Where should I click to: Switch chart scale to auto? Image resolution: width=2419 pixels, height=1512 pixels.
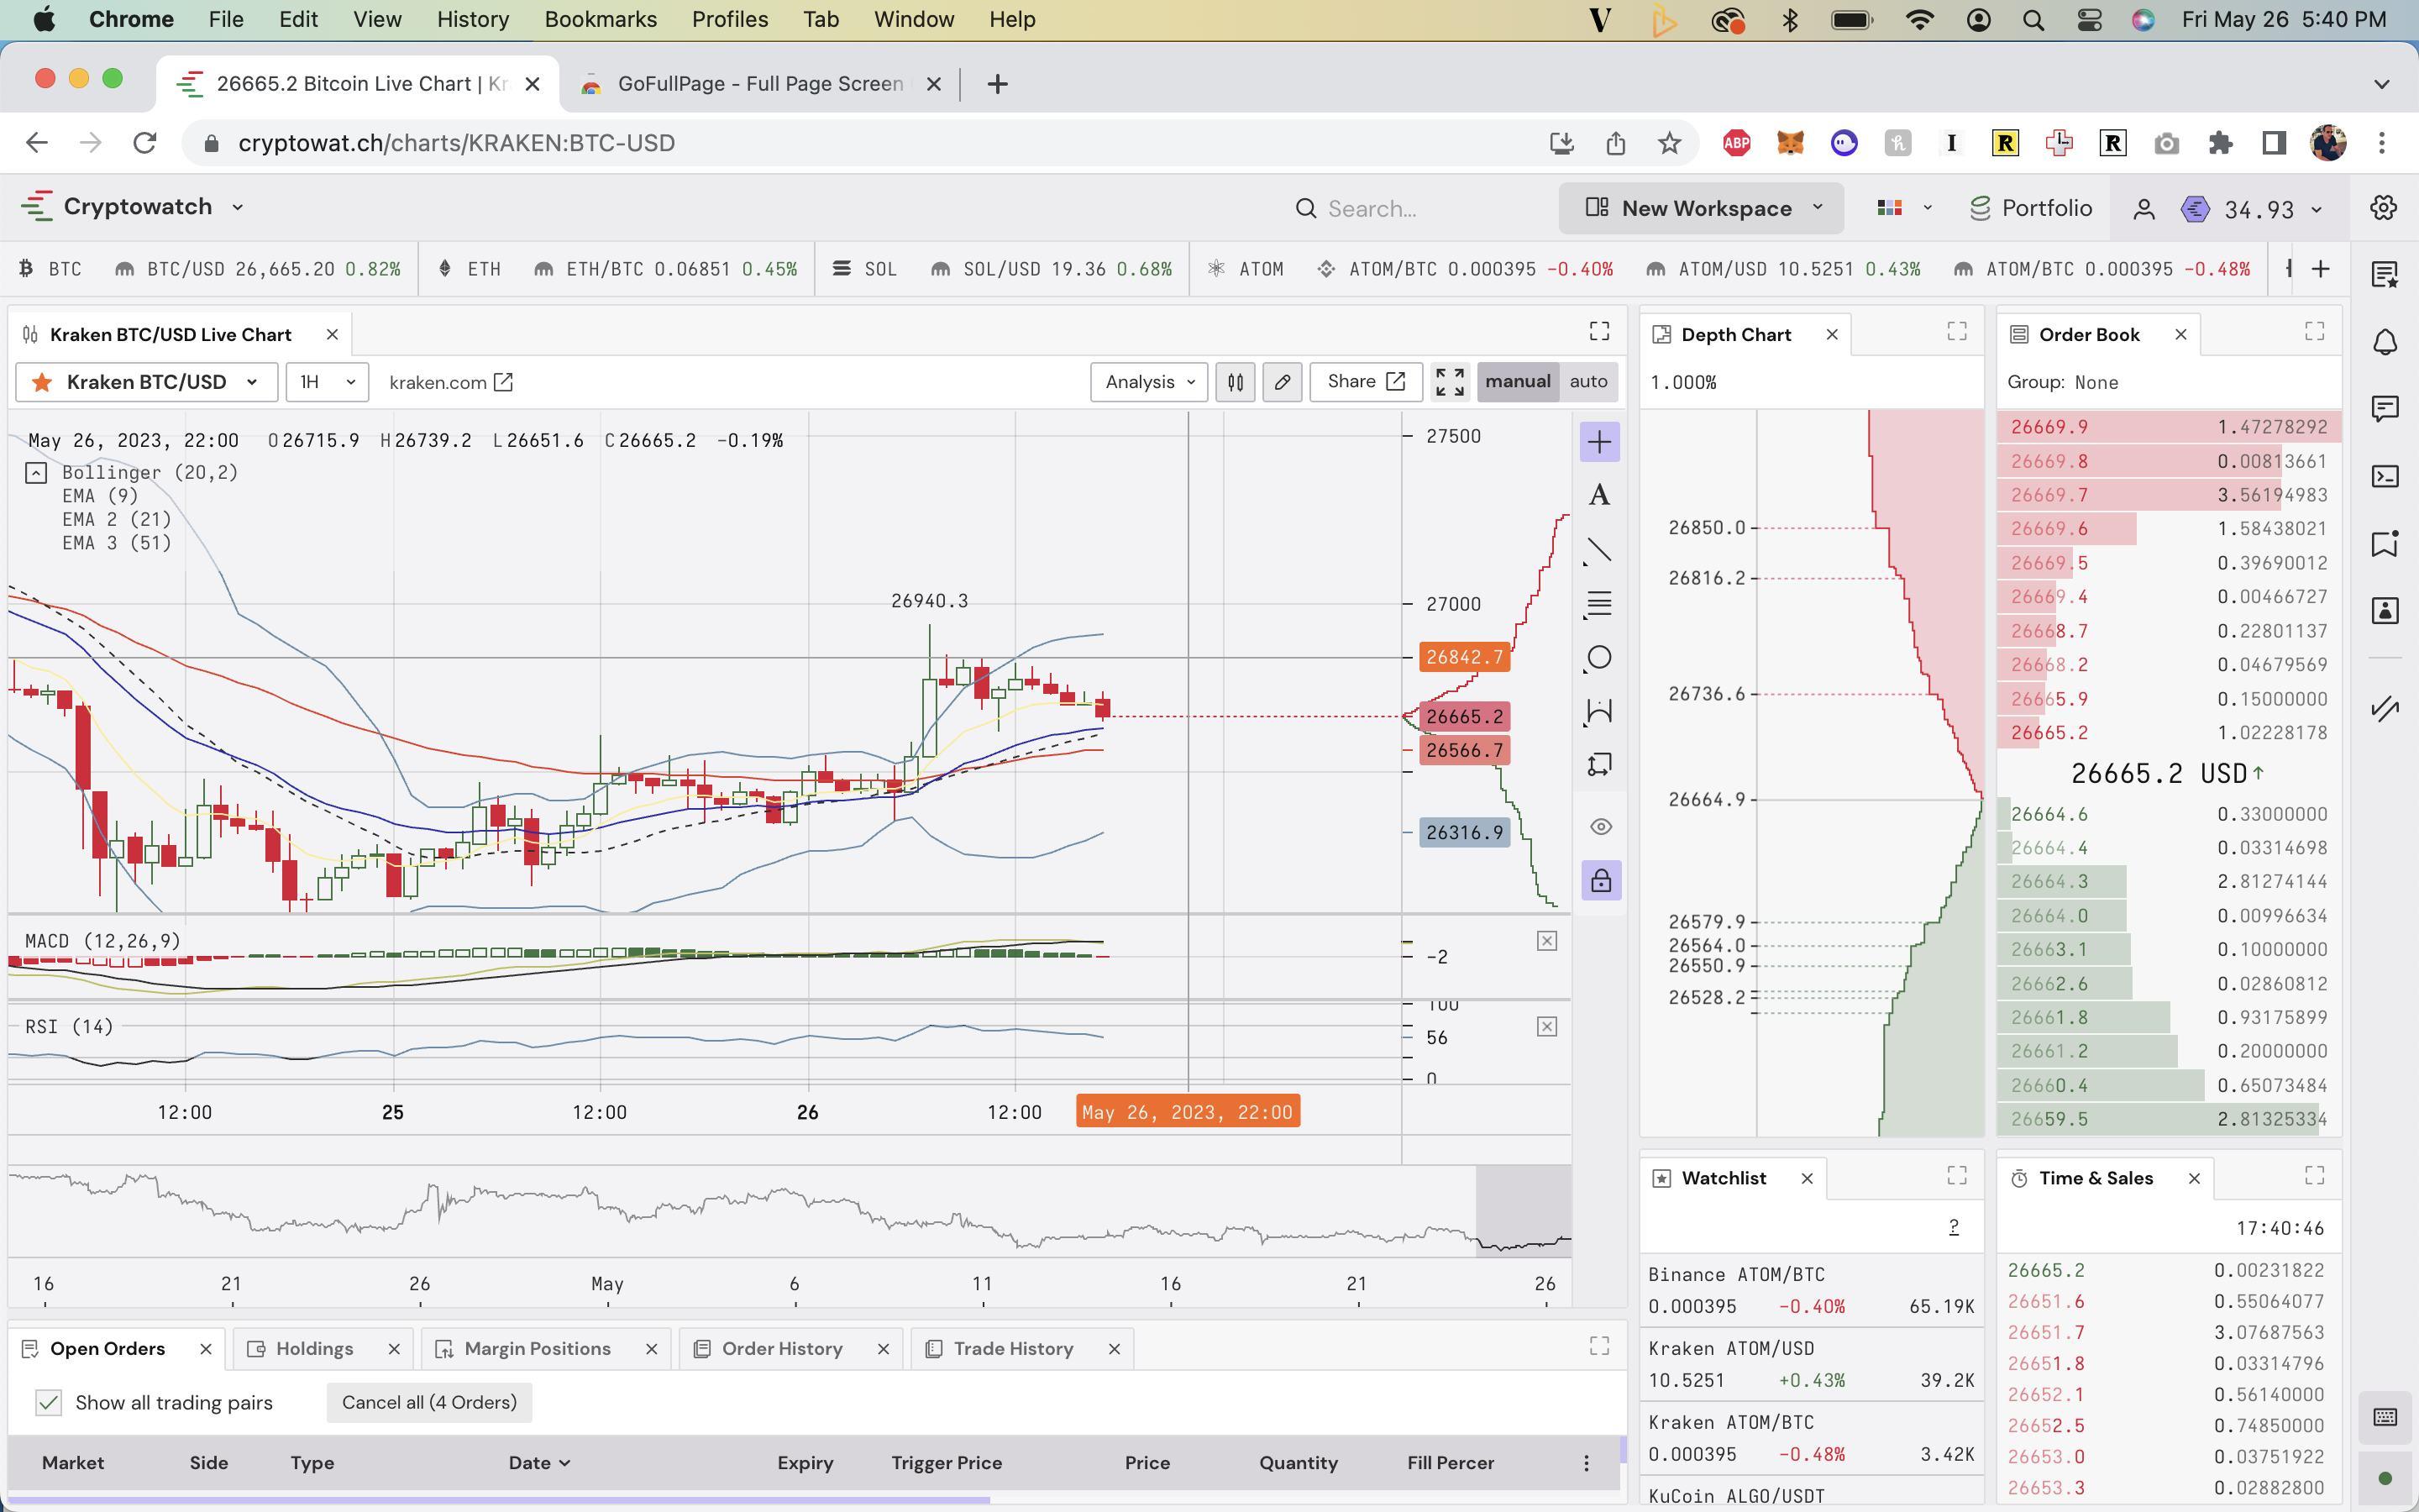1587,381
